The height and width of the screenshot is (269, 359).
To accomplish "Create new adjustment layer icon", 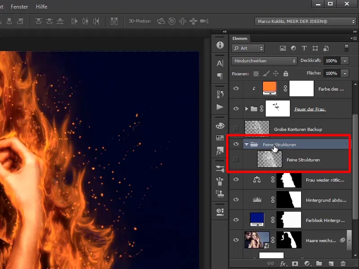I will pos(307,264).
